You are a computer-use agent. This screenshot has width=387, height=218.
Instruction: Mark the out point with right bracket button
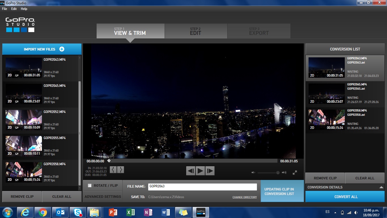120,170
